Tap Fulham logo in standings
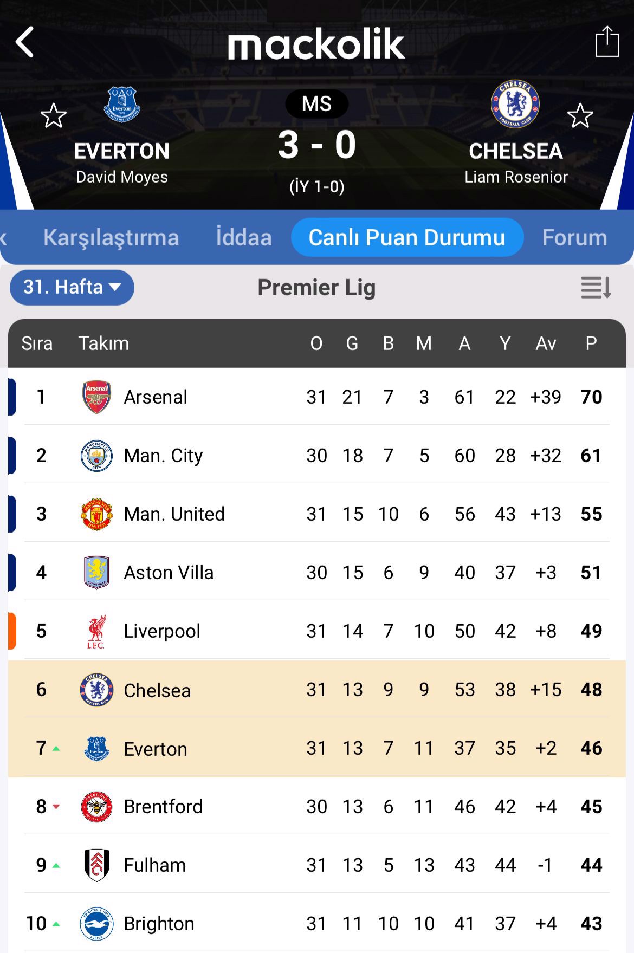Image resolution: width=634 pixels, height=953 pixels. click(96, 865)
